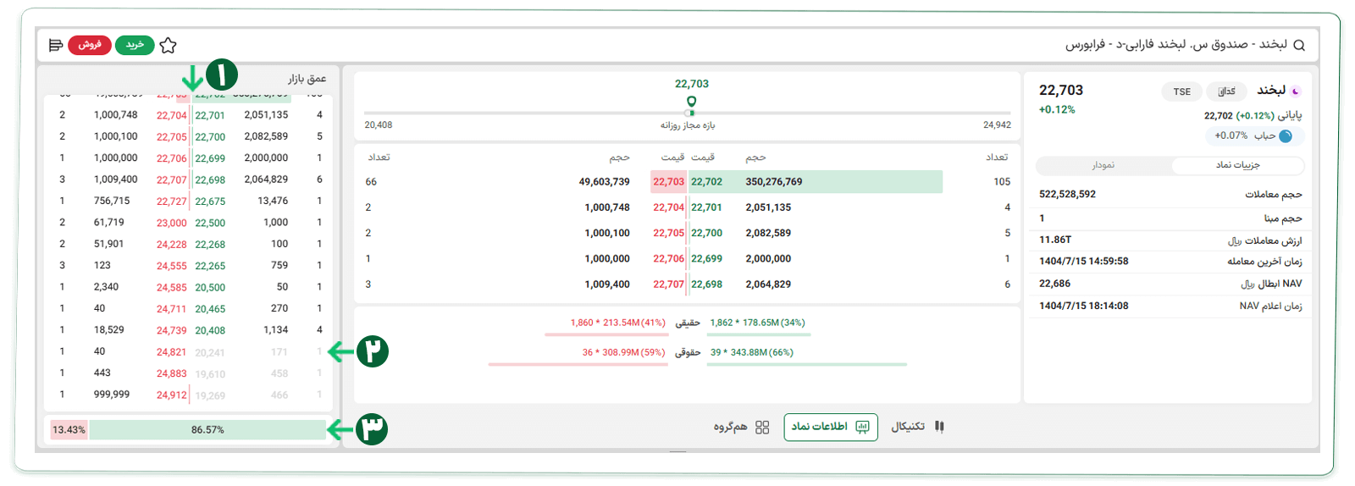This screenshot has height=486, width=1355.
Task: Click buy price 22,500 in market depth
Action: coord(210,223)
